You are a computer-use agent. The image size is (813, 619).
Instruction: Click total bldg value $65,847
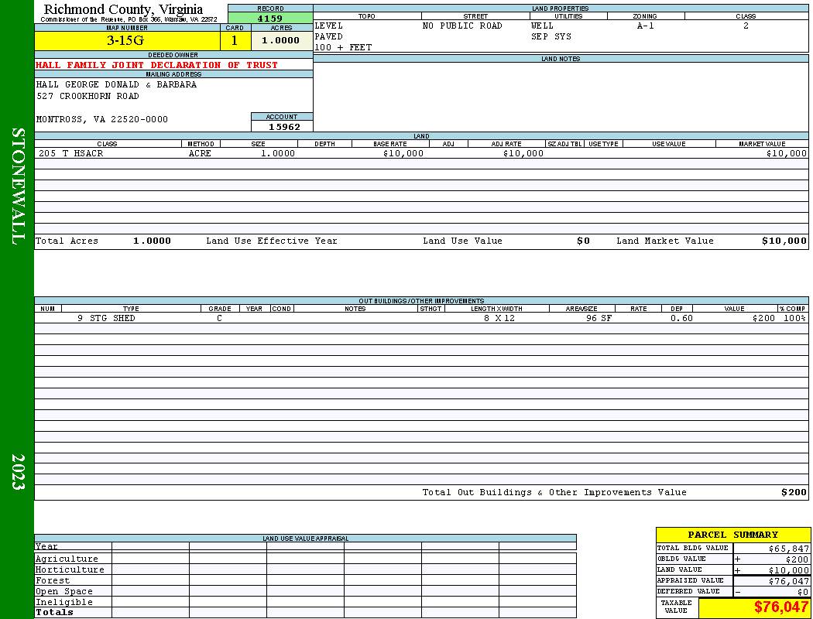(x=789, y=549)
